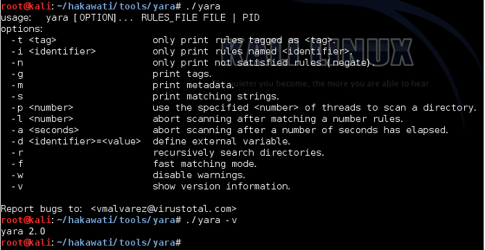Click the vmalvarez@virustotal.com email address
Screen dimensions: 485x250
coord(164,209)
